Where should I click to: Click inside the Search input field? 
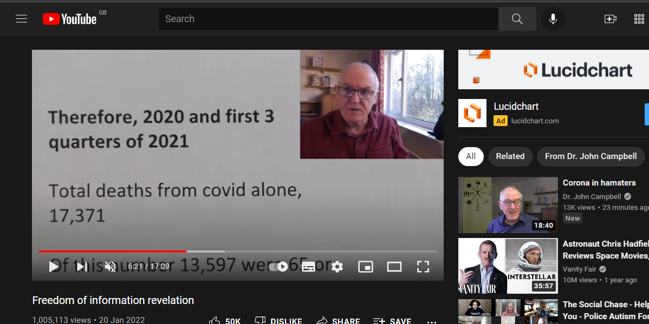(328, 18)
